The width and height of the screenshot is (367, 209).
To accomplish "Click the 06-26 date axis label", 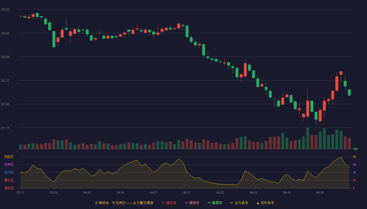I will [x=320, y=193].
